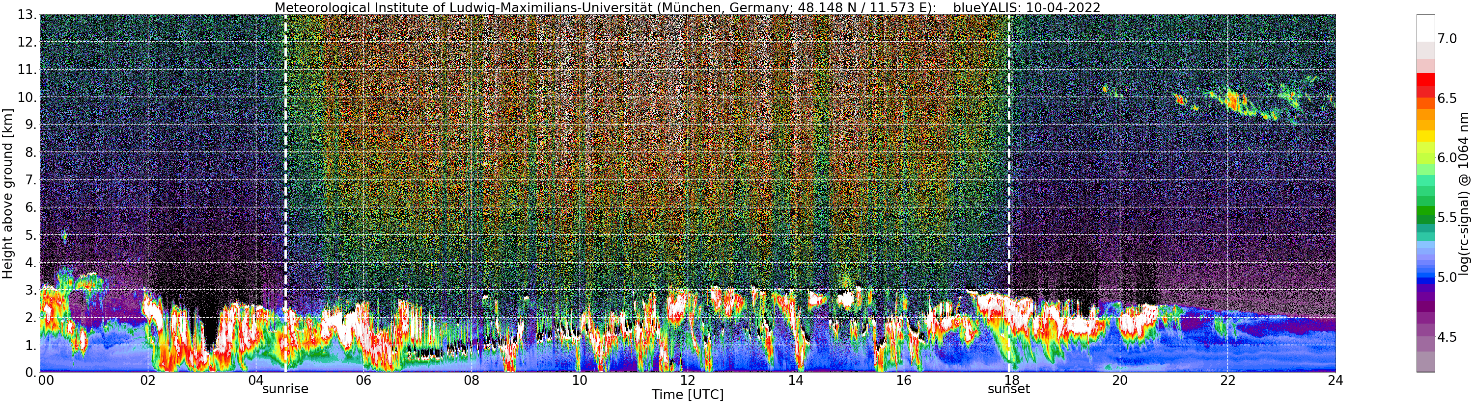This screenshot has width=1474, height=404.
Task: Click the x-axis tick label '24'
Action: pos(1335,380)
